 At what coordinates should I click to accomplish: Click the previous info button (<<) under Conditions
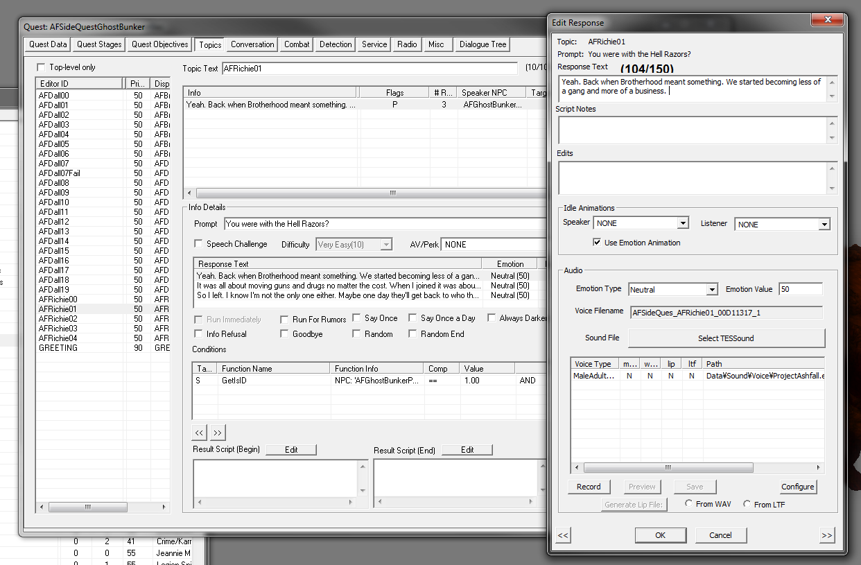pos(200,433)
